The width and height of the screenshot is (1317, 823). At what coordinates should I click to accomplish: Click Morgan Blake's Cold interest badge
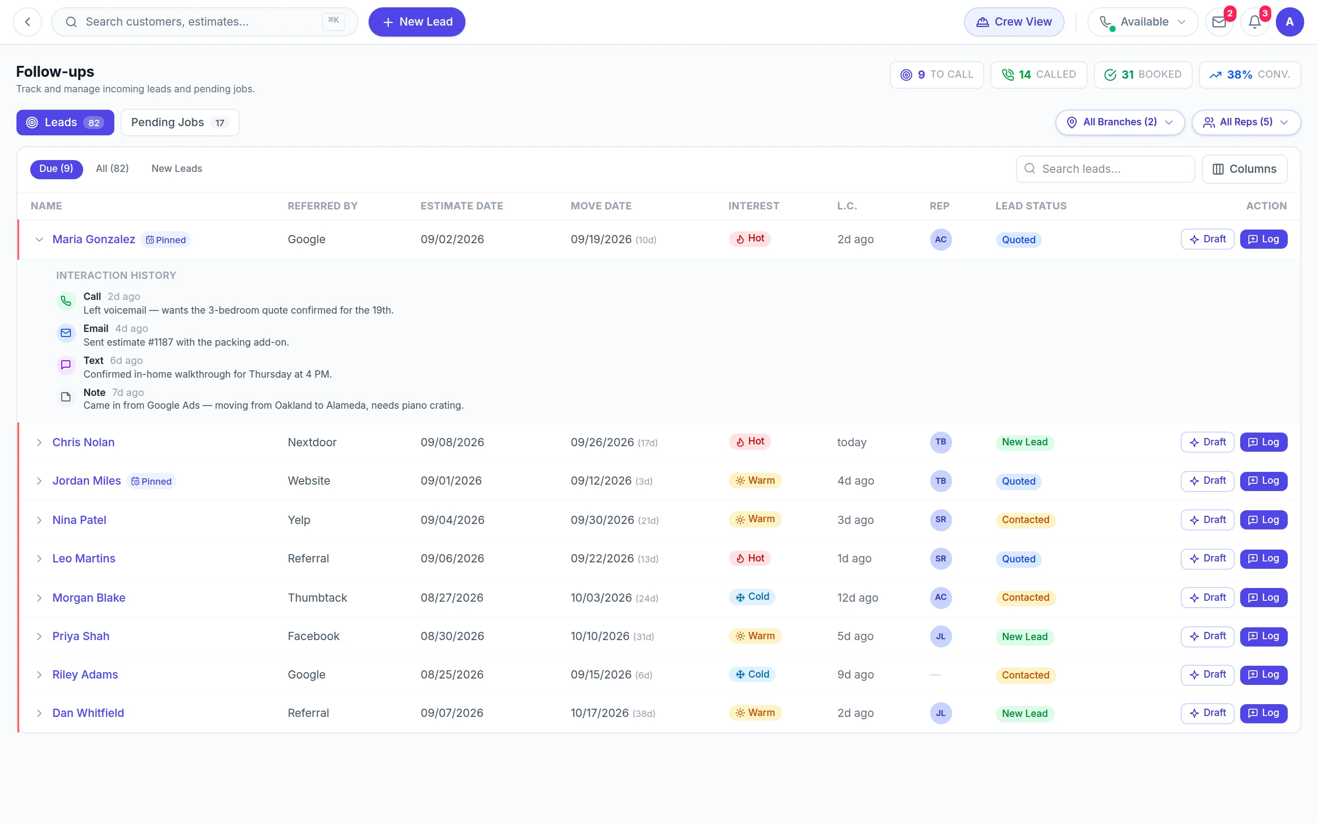[x=752, y=597]
